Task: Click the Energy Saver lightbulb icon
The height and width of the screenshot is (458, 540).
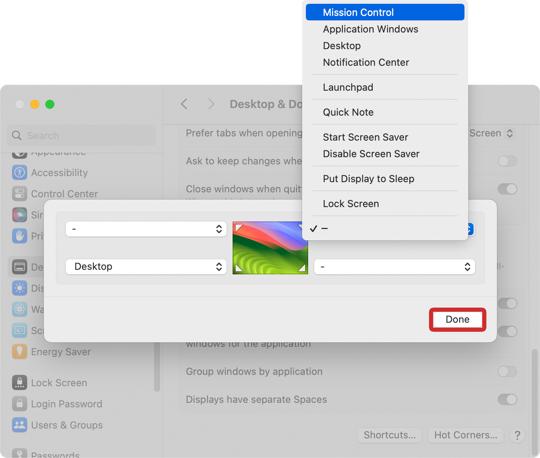Action: coord(20,352)
